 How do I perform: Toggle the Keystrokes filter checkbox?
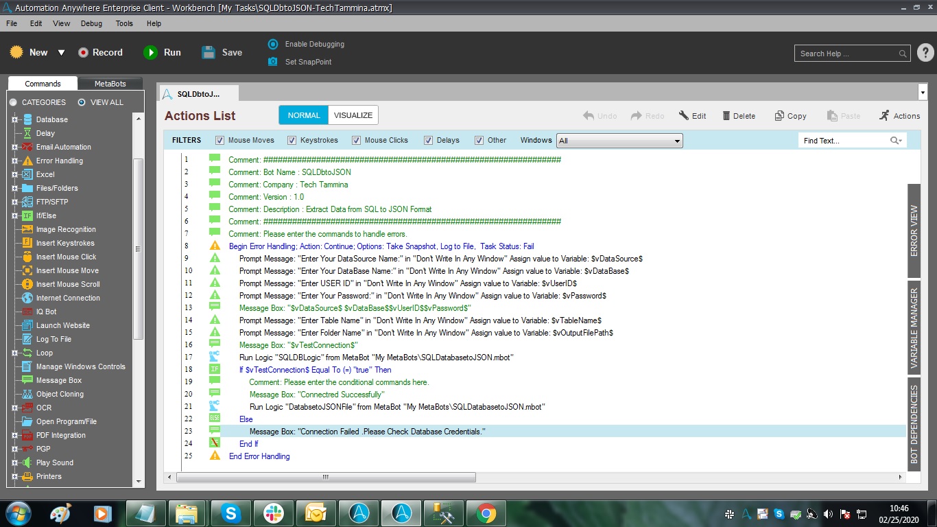[293, 140]
